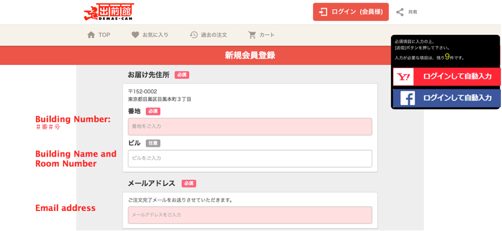
Task: Click the 必須 badge beside お届け先住所
Action: (x=182, y=75)
